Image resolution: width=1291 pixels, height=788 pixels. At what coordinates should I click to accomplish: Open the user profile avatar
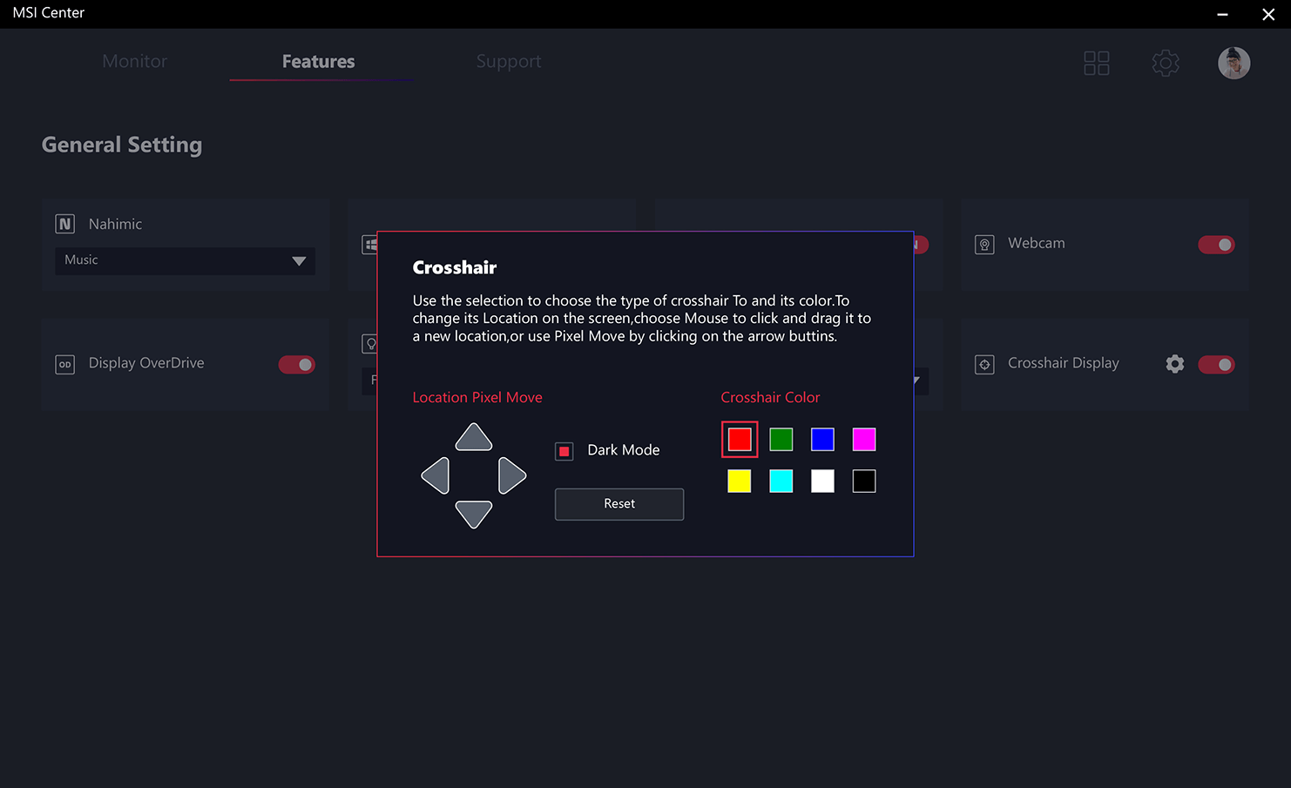(1234, 63)
